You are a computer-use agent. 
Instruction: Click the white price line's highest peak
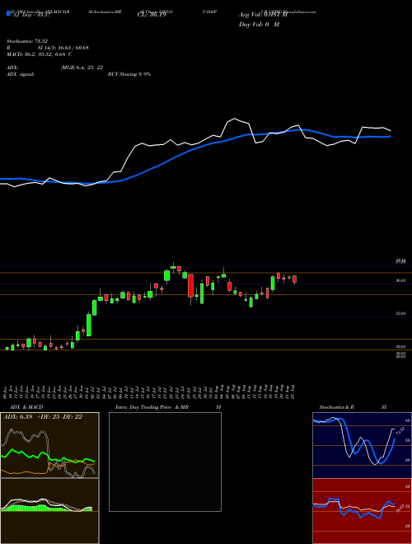coord(235,119)
